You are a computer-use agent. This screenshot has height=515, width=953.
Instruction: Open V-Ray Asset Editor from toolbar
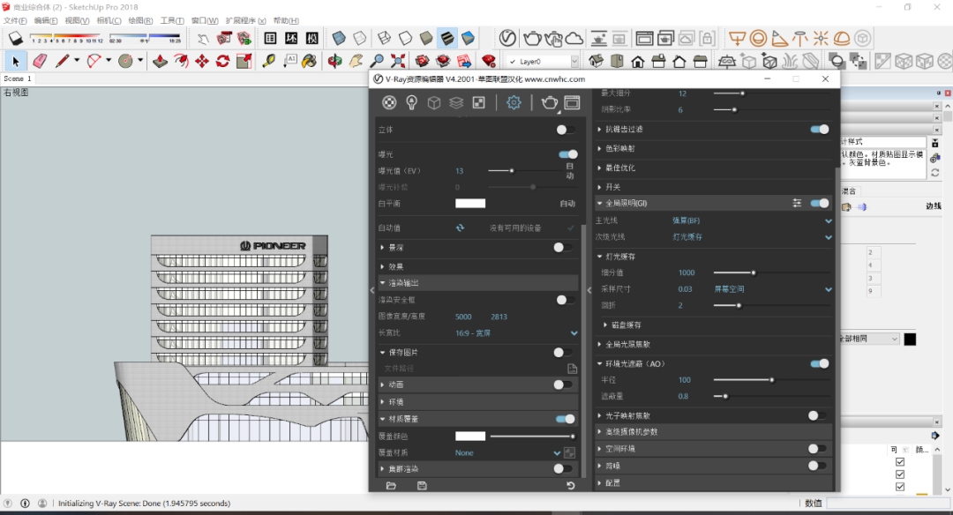[507, 38]
